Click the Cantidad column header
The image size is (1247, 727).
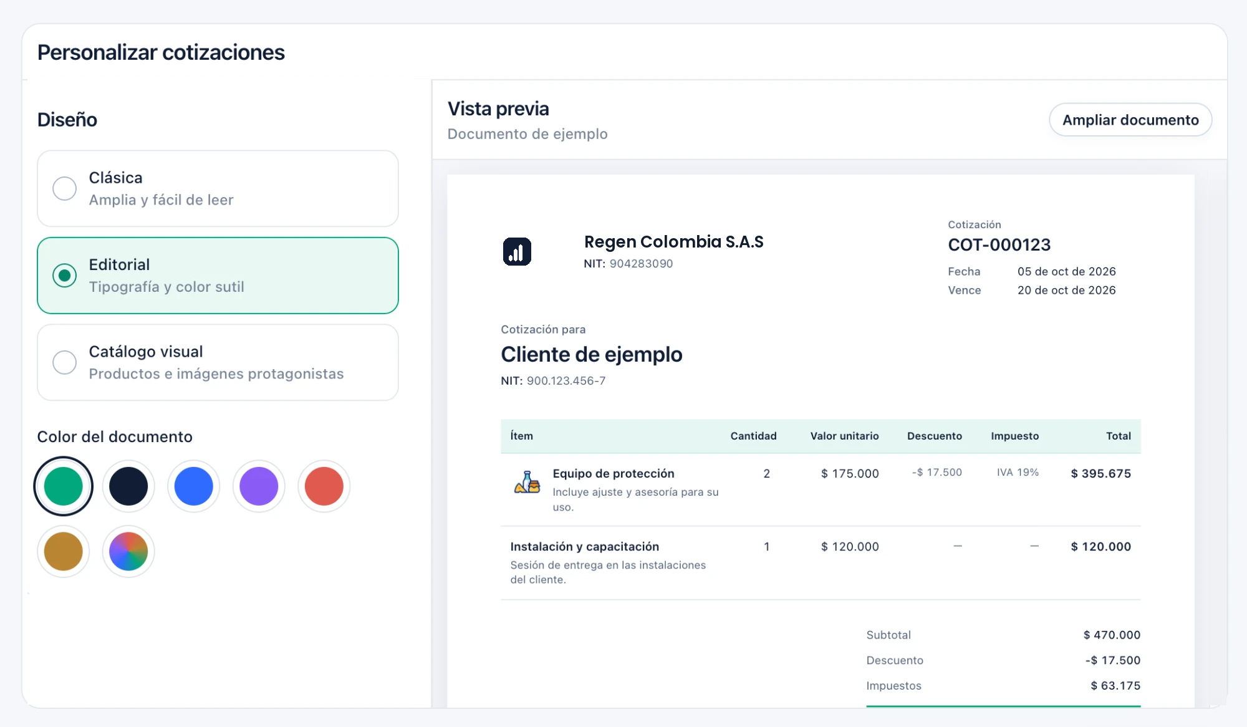tap(753, 436)
